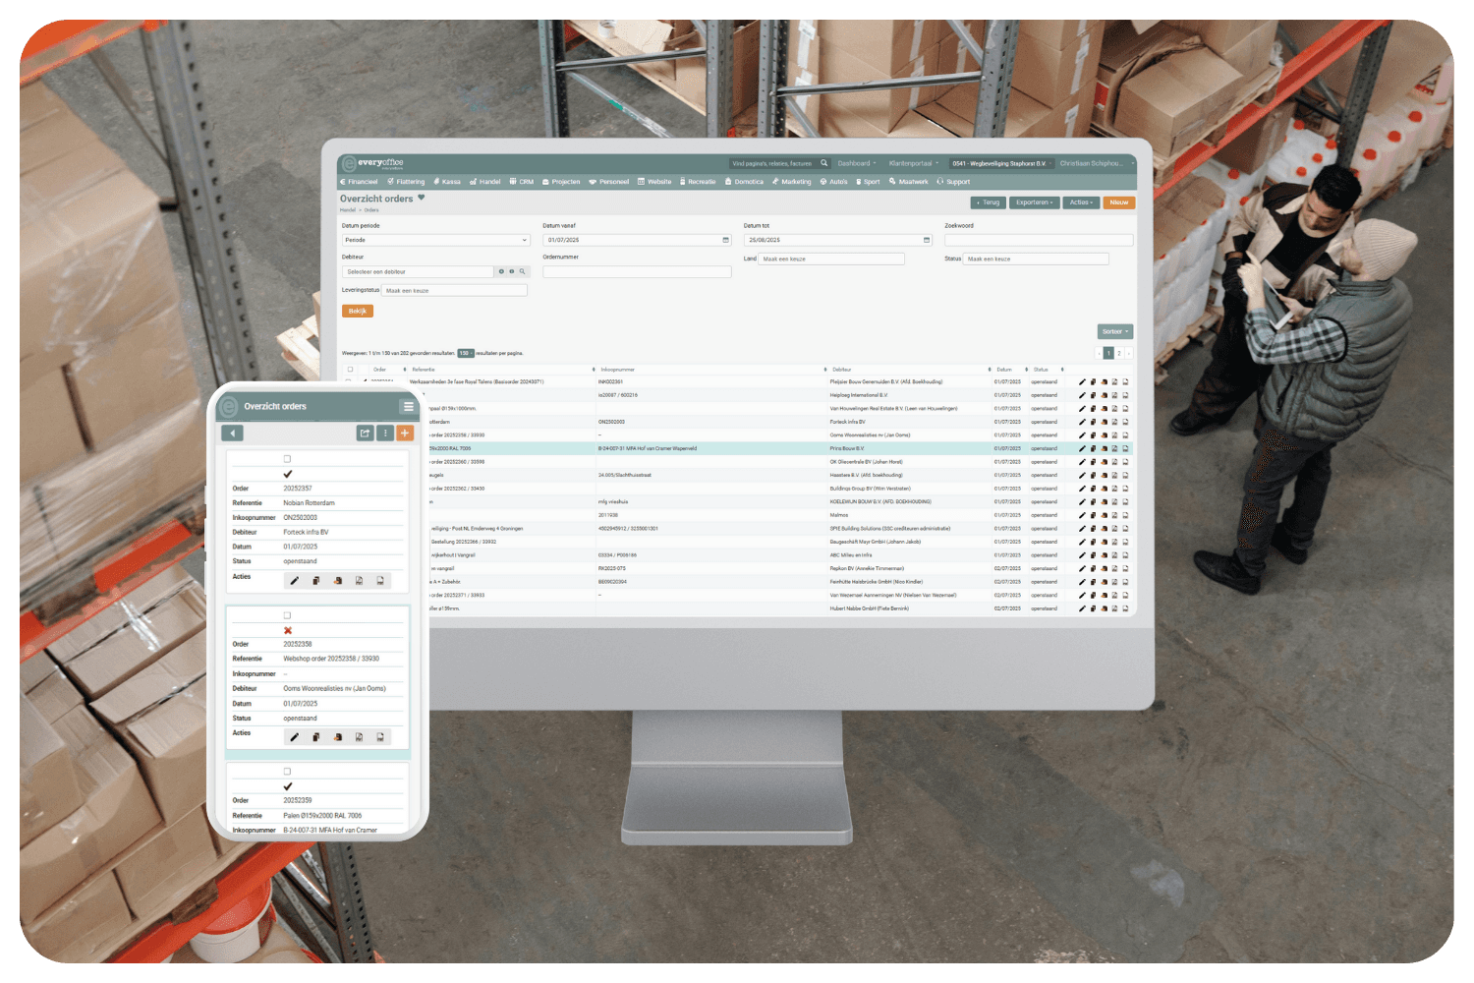Click the search magnifier in top bar
1474x983 pixels.
tap(823, 163)
